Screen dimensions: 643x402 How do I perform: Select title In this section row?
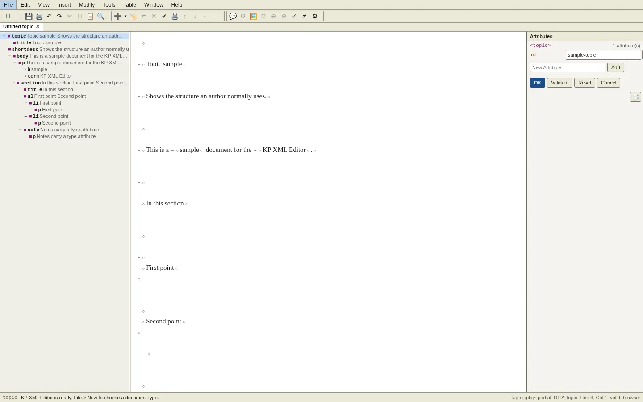coord(65,89)
